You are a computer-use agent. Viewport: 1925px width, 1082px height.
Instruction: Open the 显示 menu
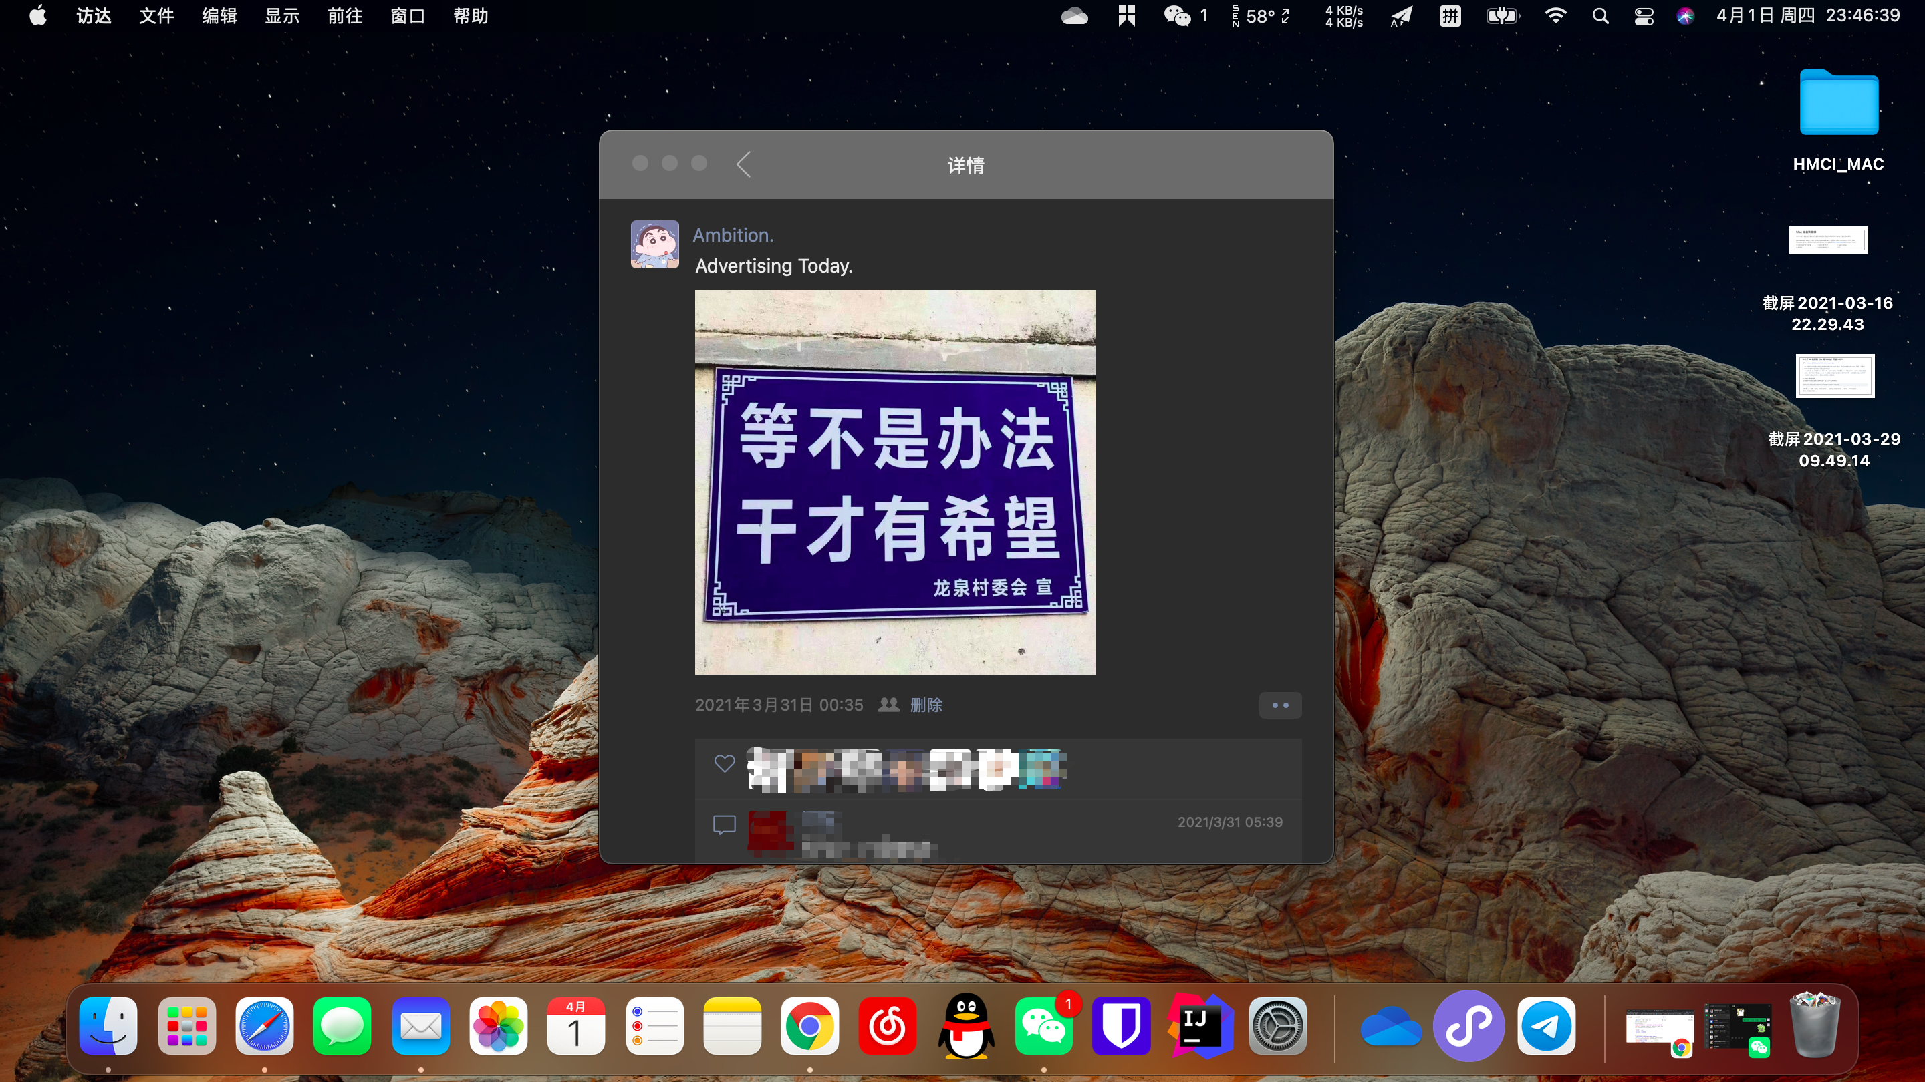[x=281, y=15]
